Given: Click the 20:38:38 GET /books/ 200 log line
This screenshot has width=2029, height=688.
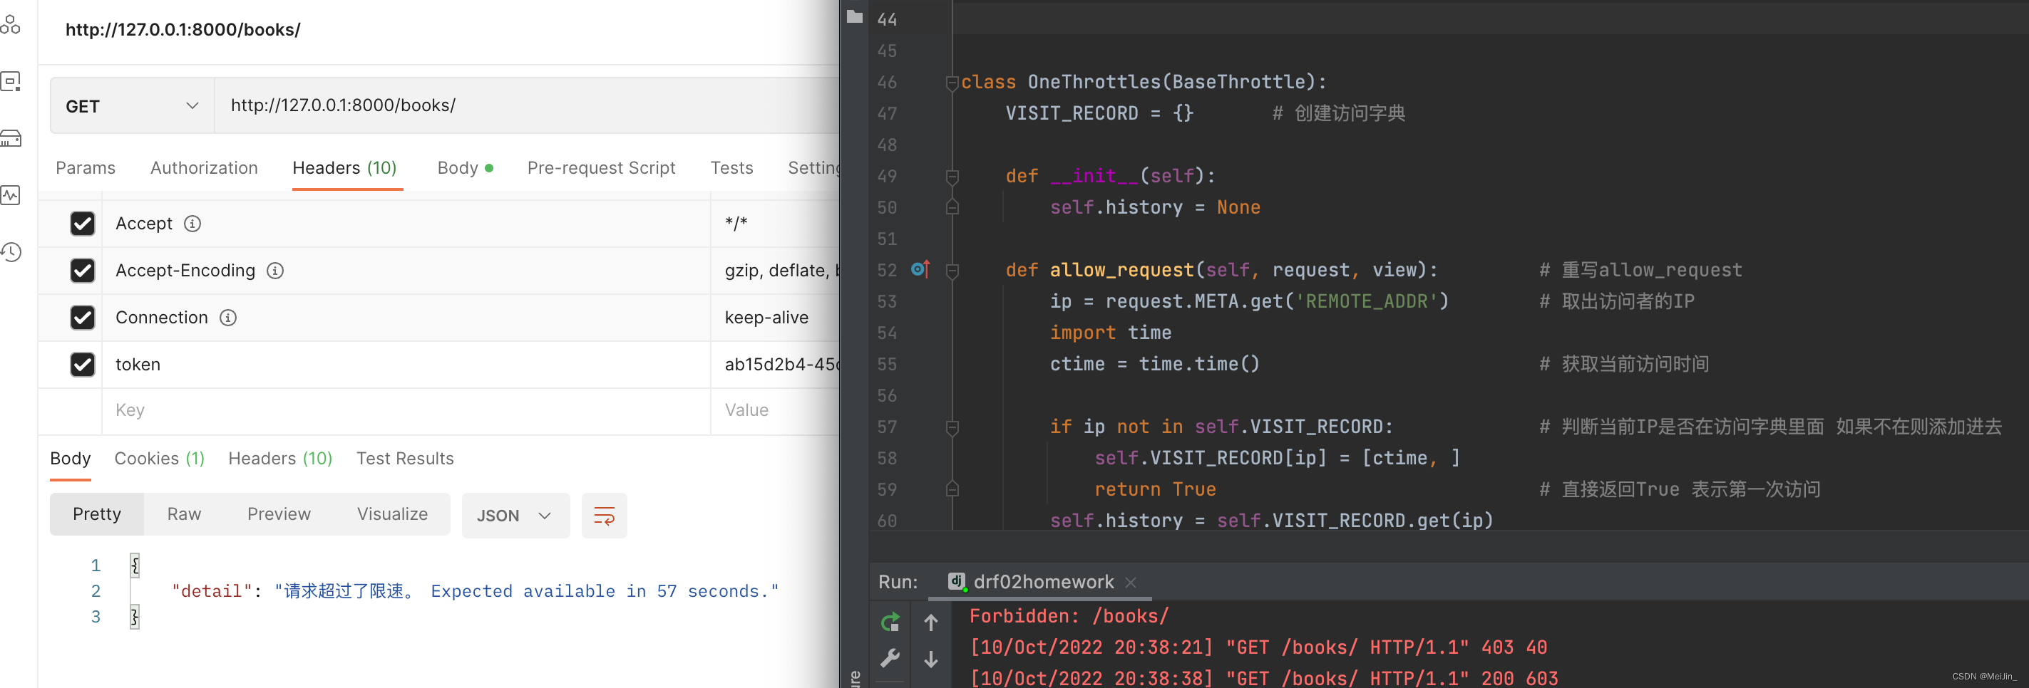Looking at the screenshot, I should click(1263, 679).
